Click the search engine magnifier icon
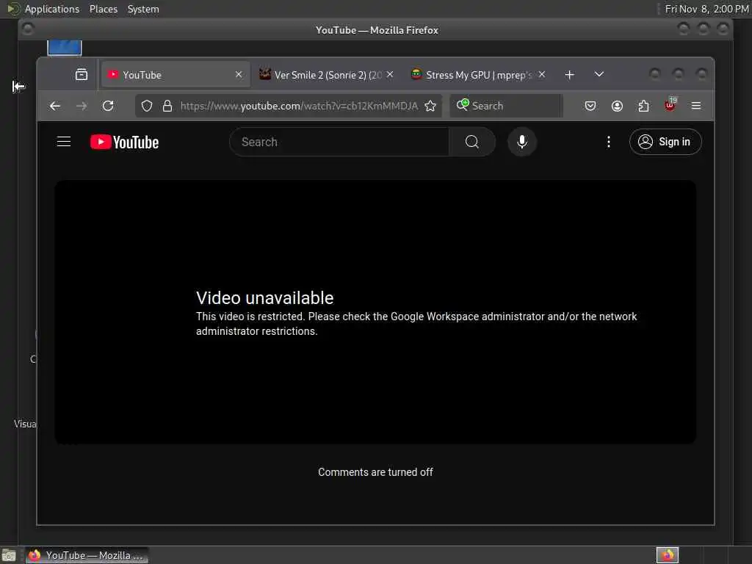Screen dimensions: 752x564 (x=463, y=104)
